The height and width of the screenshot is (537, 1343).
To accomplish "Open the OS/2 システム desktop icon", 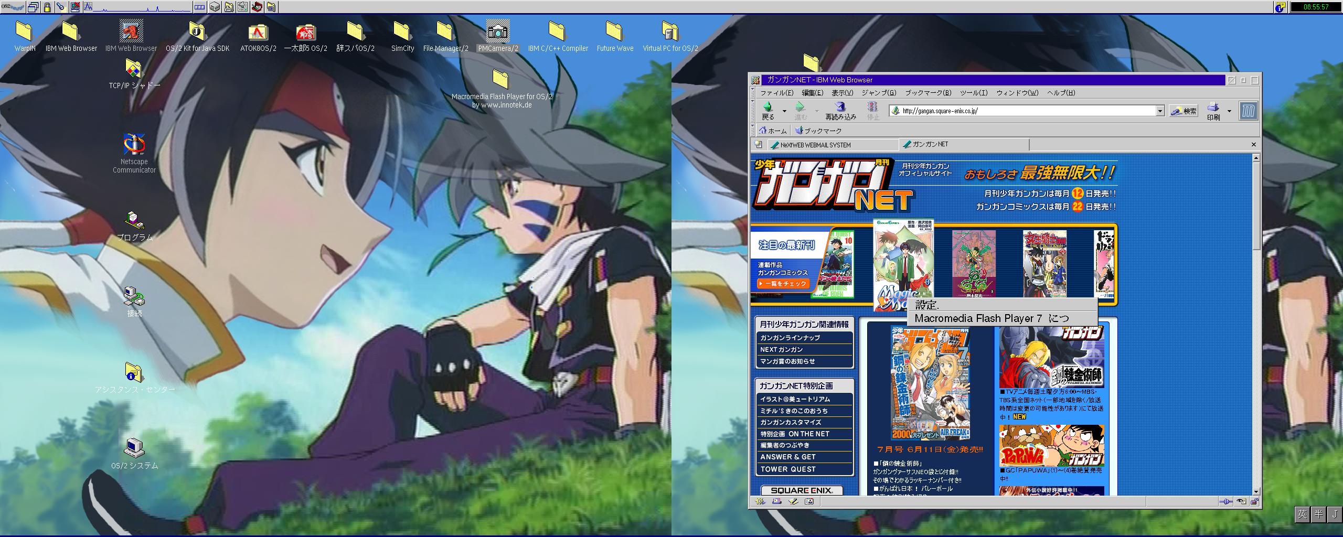I will (x=134, y=454).
